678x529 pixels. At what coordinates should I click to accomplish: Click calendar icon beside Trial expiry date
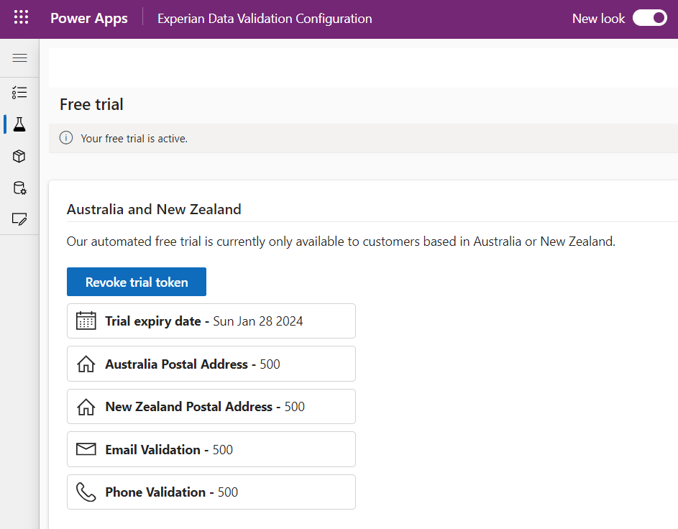pyautogui.click(x=86, y=321)
